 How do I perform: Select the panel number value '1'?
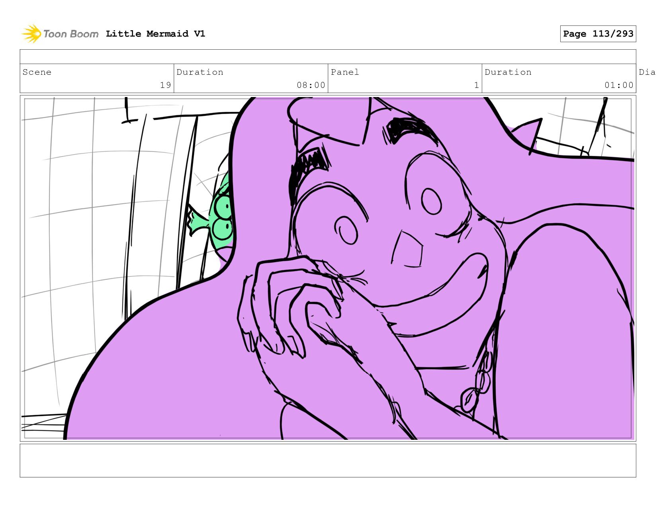(x=476, y=85)
